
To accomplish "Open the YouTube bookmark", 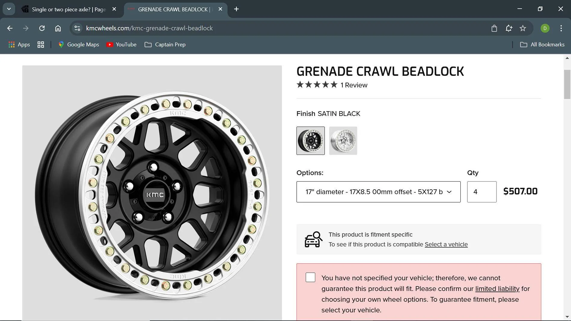I will 121,44.
